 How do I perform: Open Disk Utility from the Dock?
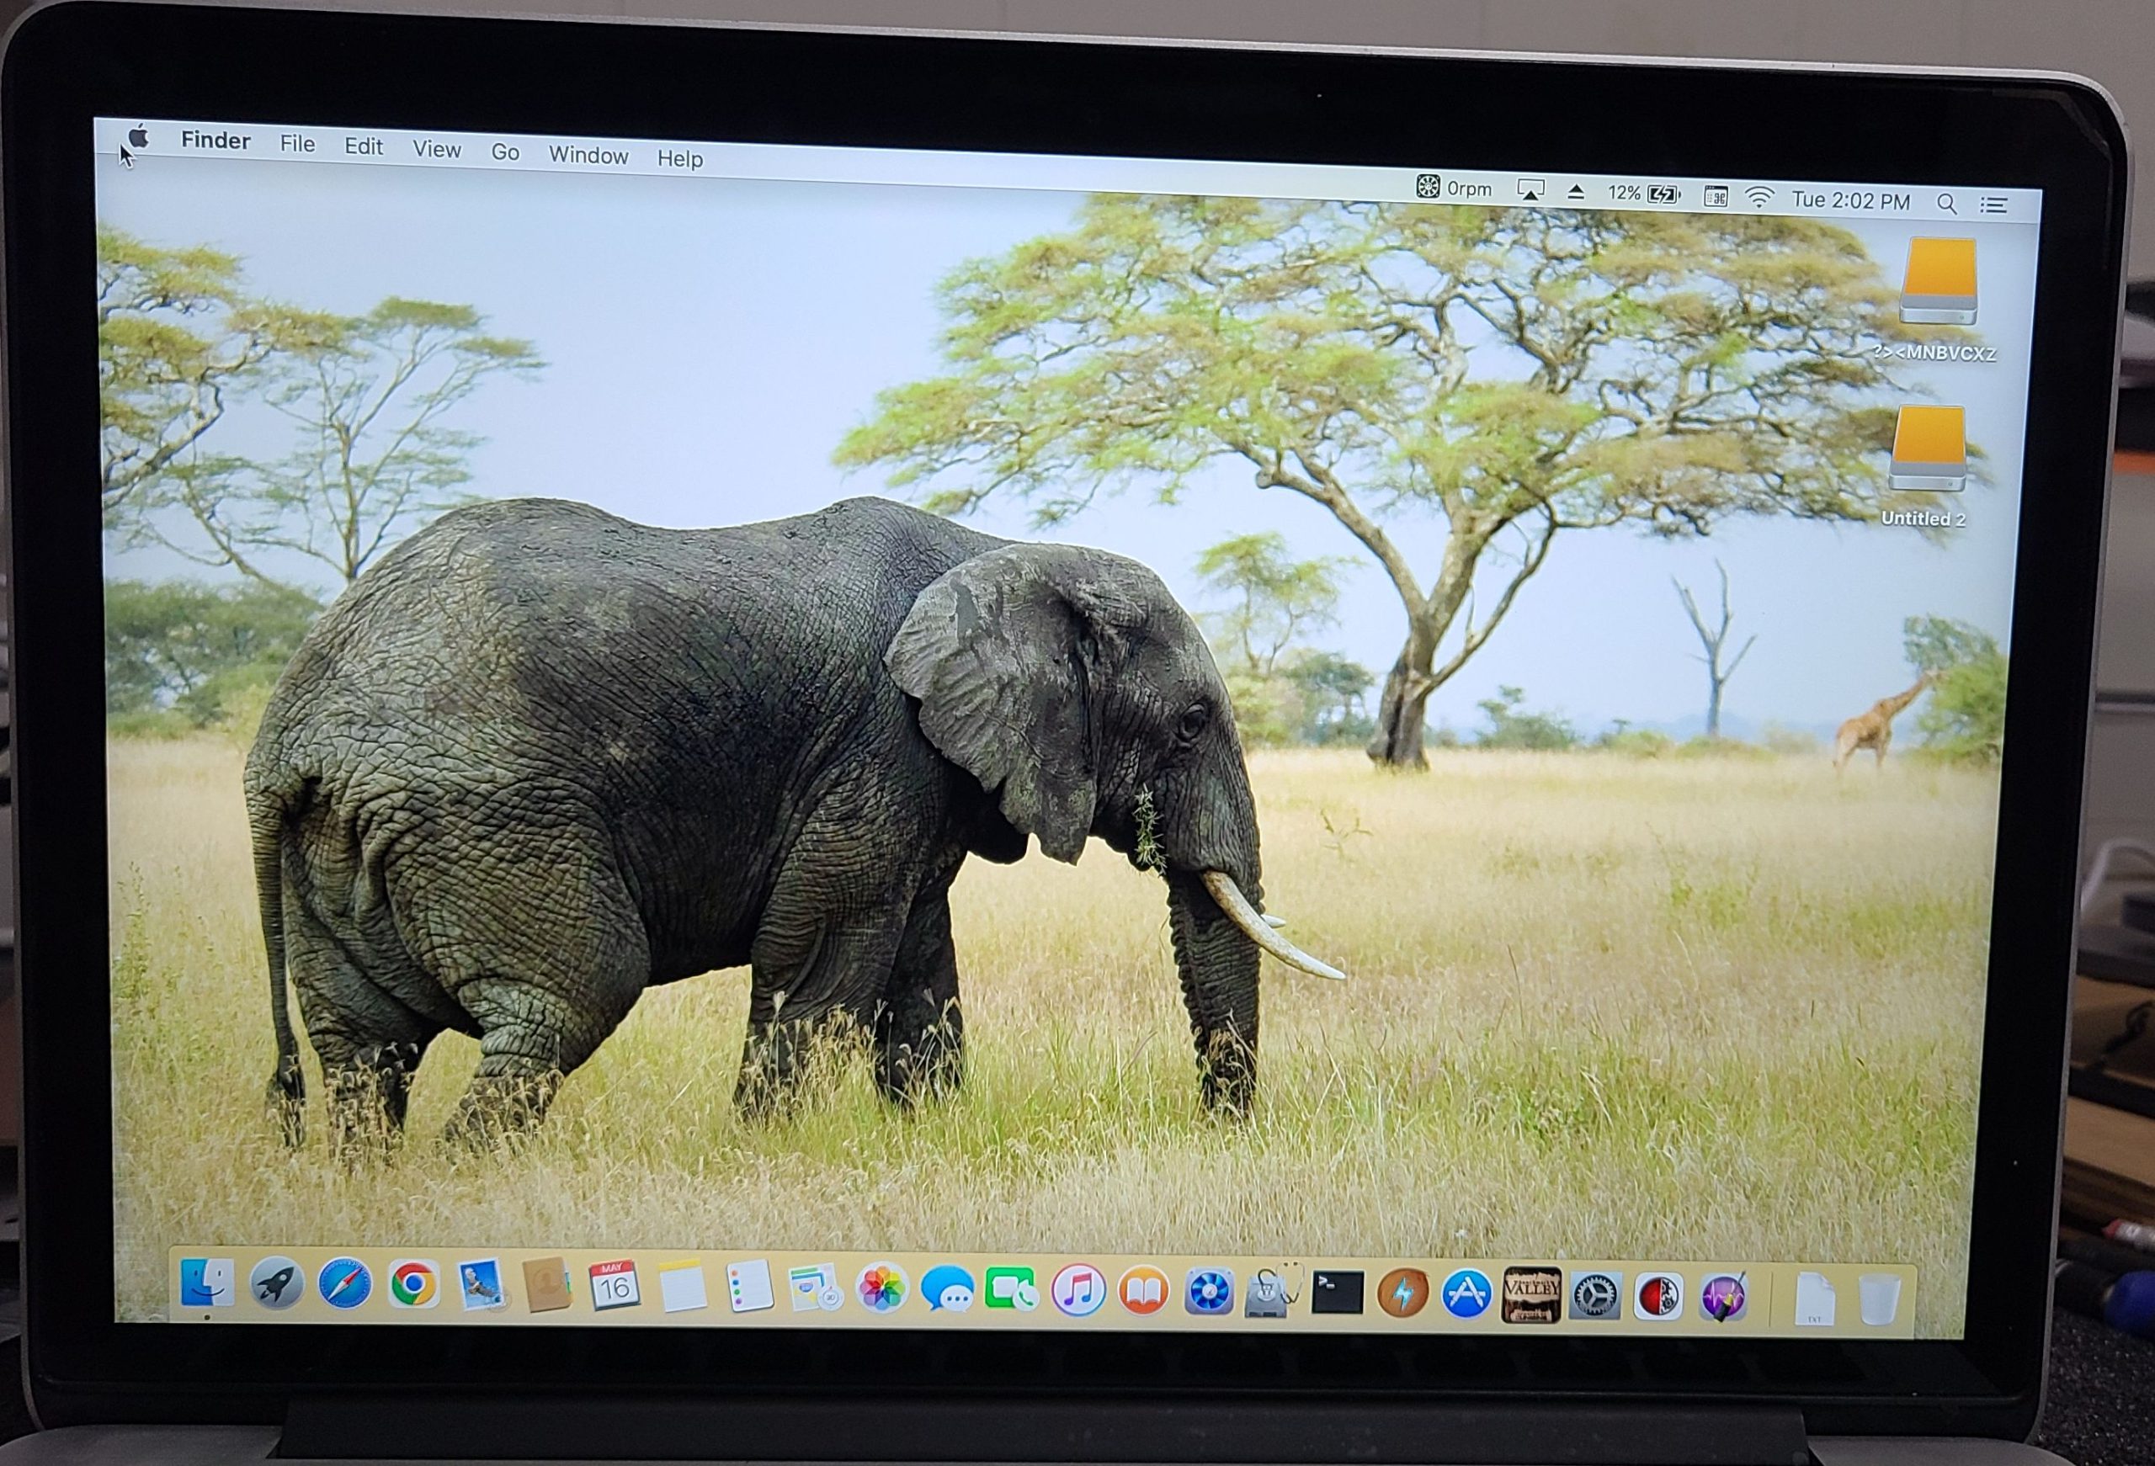click(1273, 1292)
